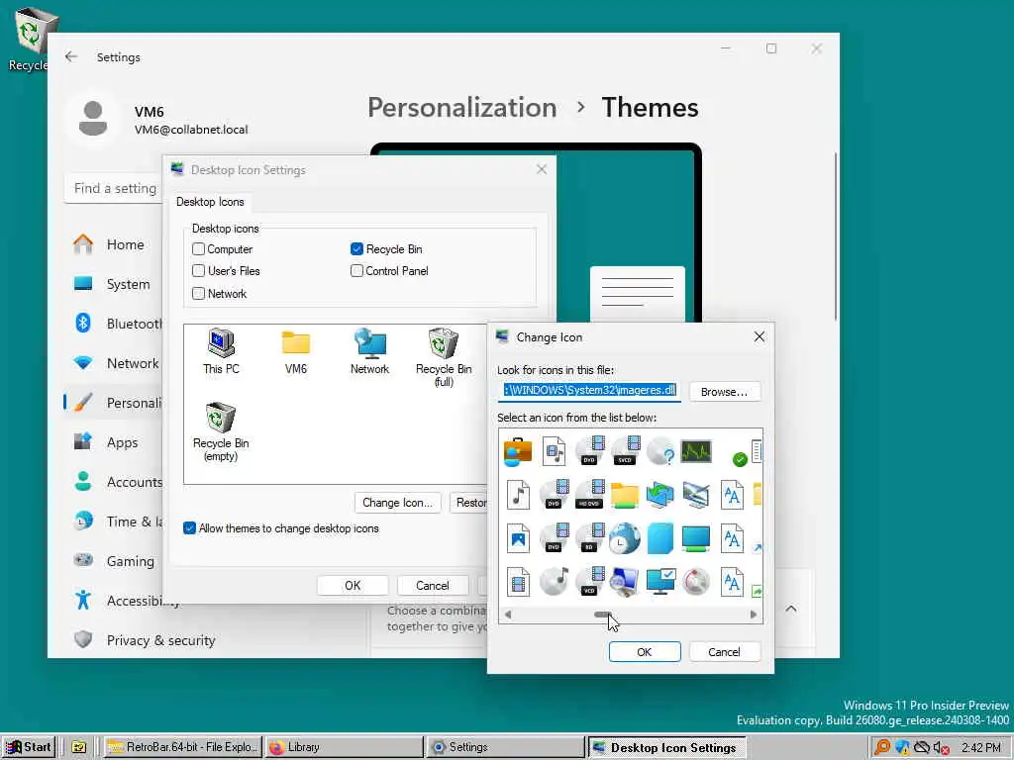The height and width of the screenshot is (760, 1014).
Task: Click OK in Desktop Icon Settings
Action: (x=353, y=586)
